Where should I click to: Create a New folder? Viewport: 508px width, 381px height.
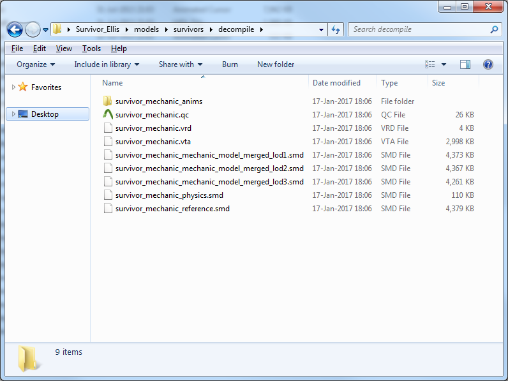(x=276, y=64)
